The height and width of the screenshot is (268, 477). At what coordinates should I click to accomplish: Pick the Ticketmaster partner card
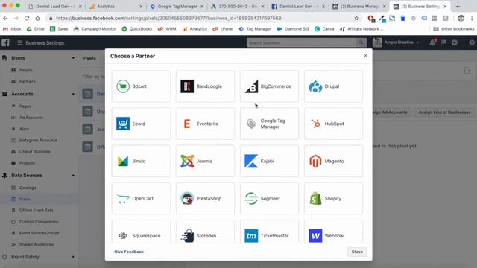(x=269, y=232)
